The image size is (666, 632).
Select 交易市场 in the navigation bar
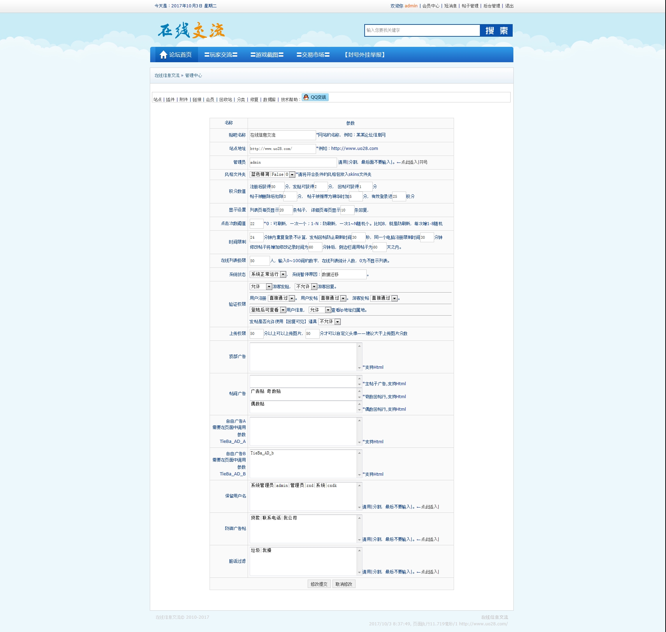tap(313, 55)
